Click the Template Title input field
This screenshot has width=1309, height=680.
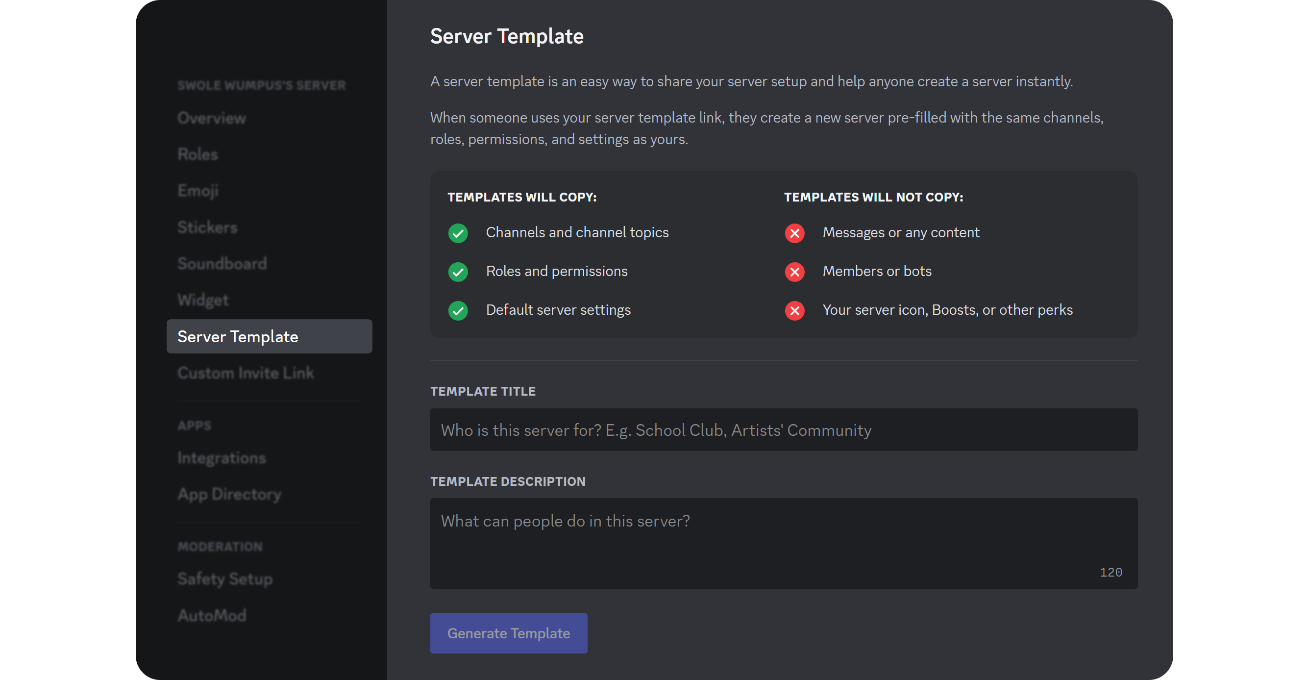pyautogui.click(x=784, y=429)
